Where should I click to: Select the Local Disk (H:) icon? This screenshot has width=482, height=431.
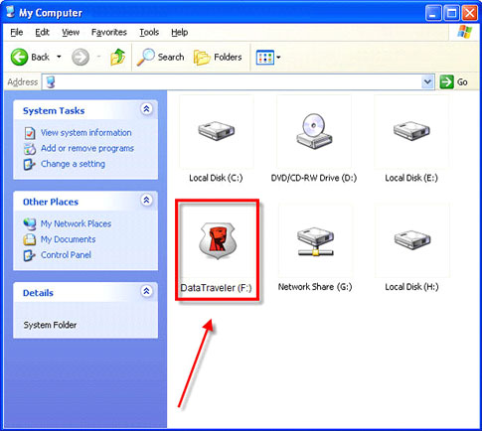tap(412, 239)
